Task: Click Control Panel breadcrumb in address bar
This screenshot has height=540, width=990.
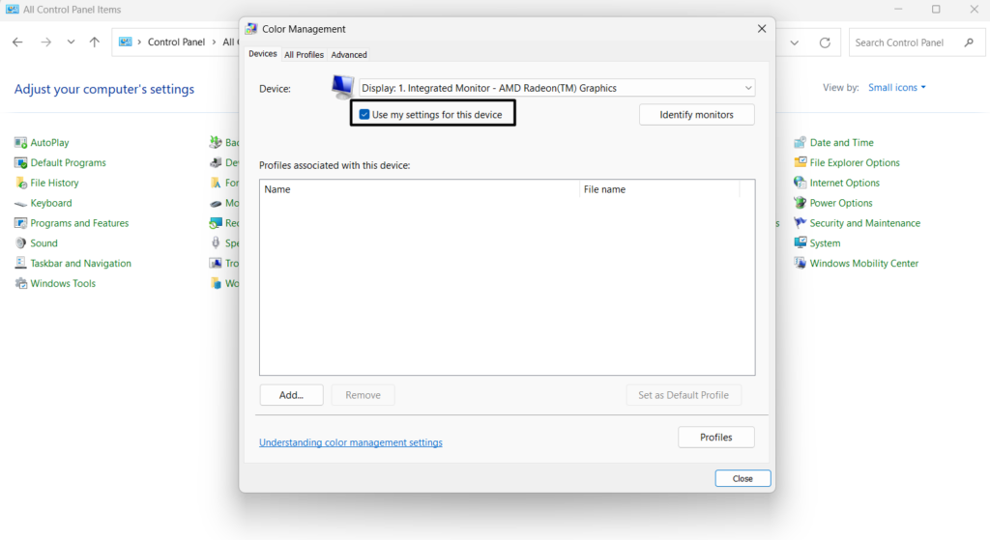Action: click(176, 43)
